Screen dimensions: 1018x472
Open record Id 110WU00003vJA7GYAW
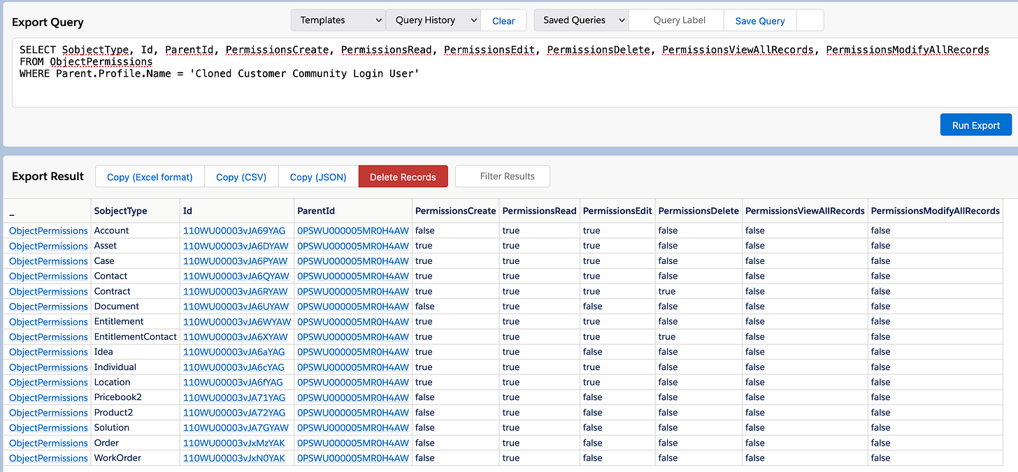tap(236, 428)
